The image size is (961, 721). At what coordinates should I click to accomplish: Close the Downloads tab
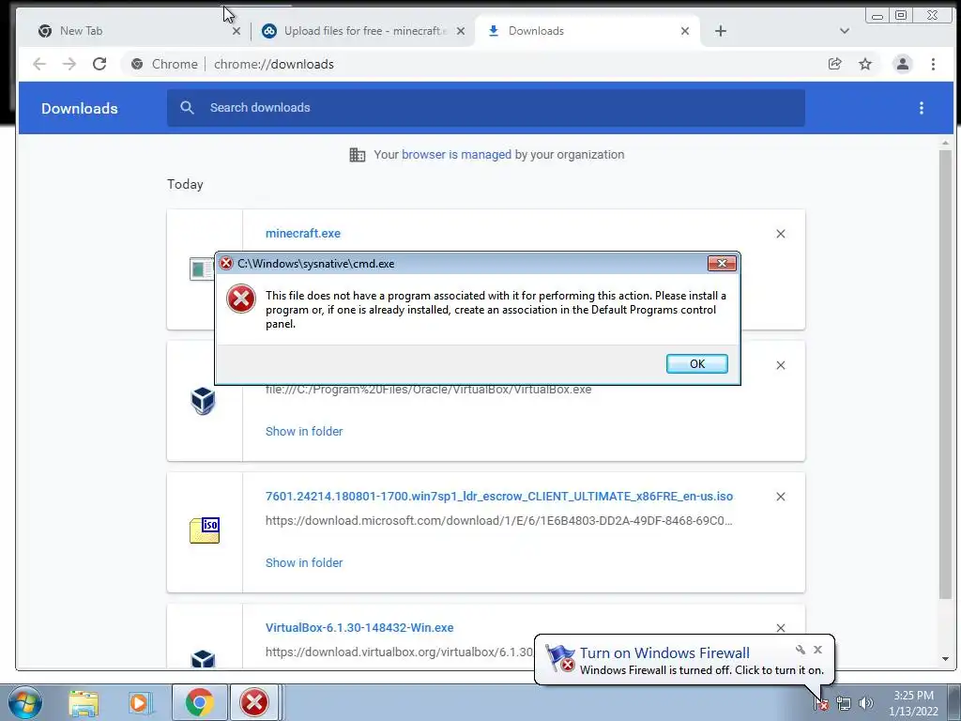685,31
